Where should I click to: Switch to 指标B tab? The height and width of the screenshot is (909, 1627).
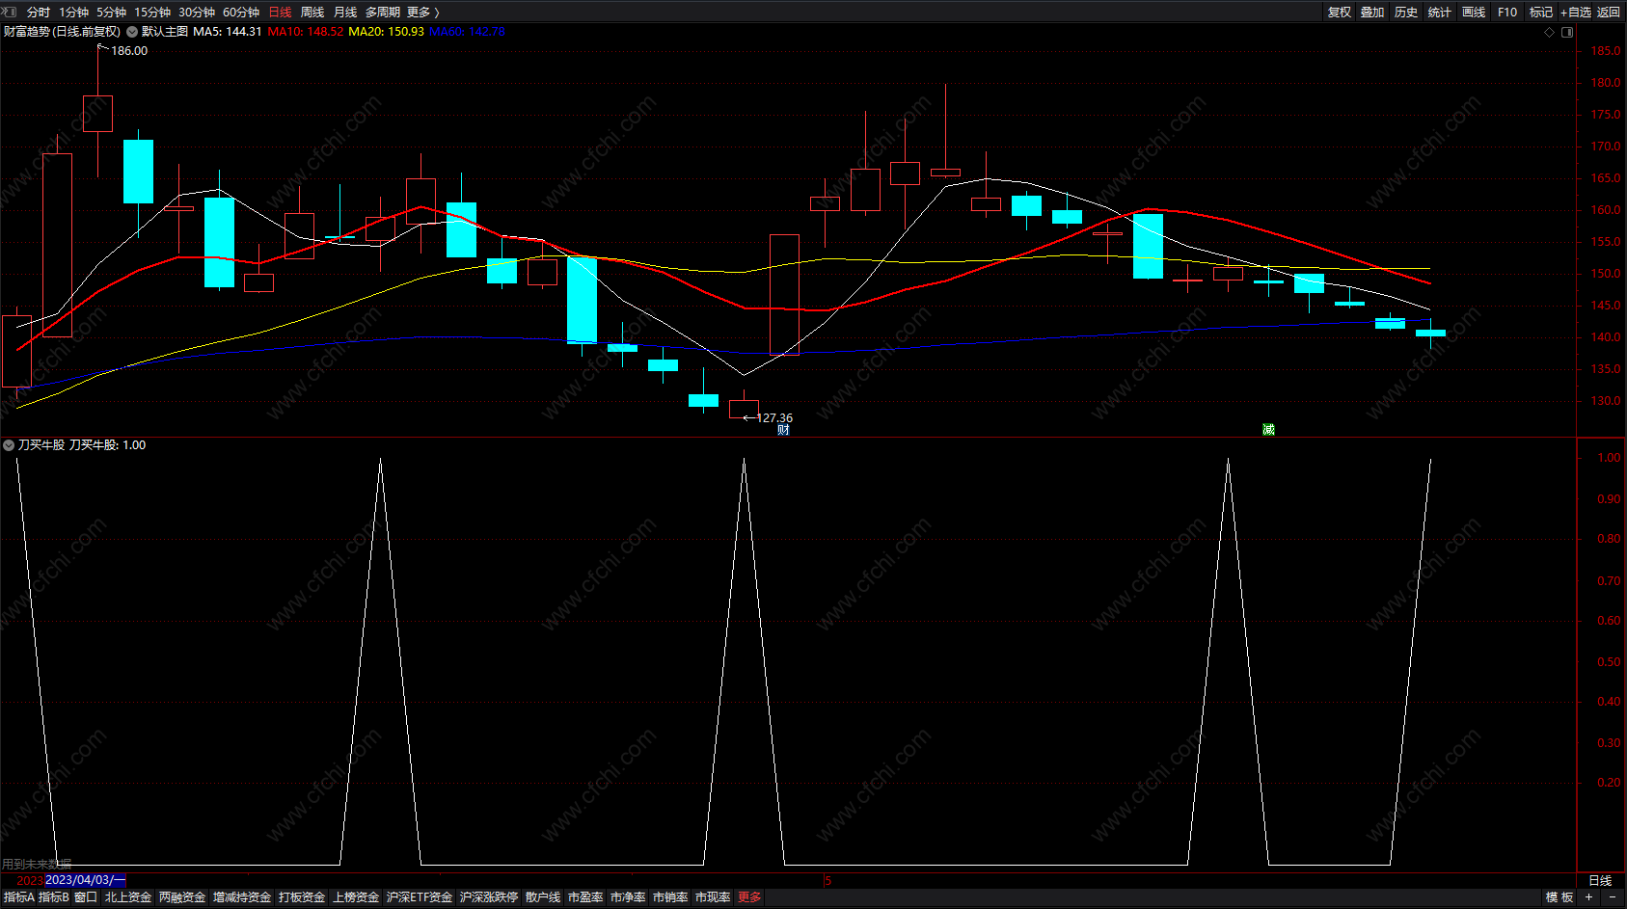click(53, 897)
